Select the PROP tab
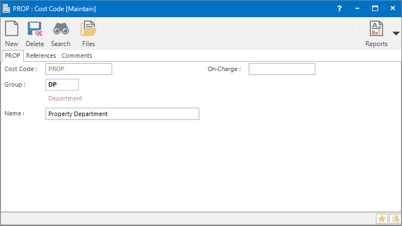Image resolution: width=402 pixels, height=226 pixels. (12, 56)
